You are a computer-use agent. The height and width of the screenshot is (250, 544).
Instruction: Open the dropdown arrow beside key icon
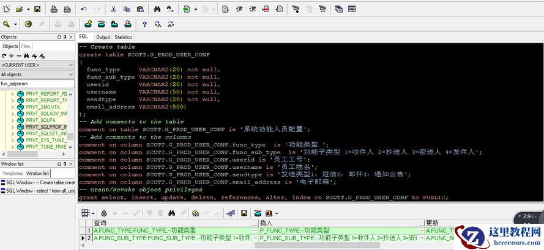pos(15,24)
